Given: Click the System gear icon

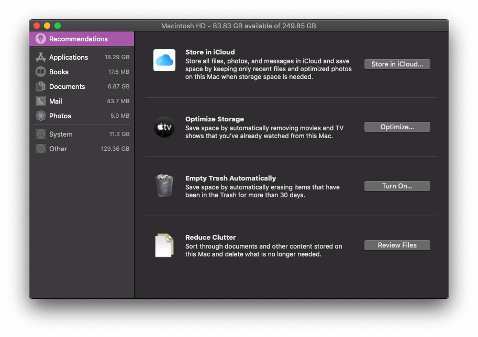Looking at the screenshot, I should (x=40, y=134).
